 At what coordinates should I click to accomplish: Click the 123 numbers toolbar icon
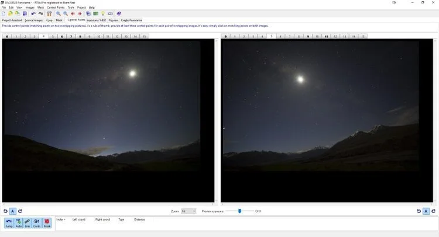click(x=110, y=13)
